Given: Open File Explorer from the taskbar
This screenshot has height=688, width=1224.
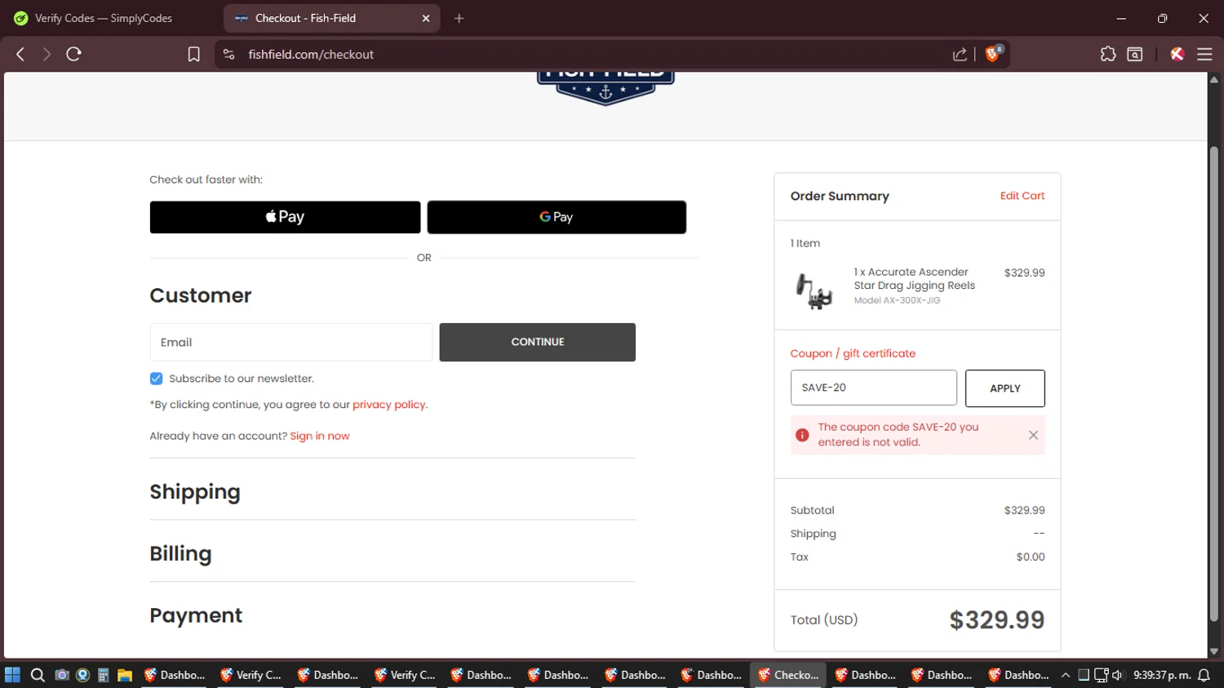Looking at the screenshot, I should click(124, 675).
